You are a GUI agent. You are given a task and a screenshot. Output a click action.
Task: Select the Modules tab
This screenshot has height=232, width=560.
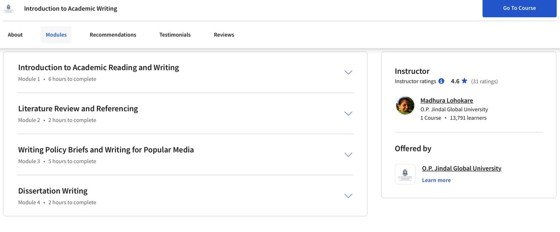[x=56, y=35]
